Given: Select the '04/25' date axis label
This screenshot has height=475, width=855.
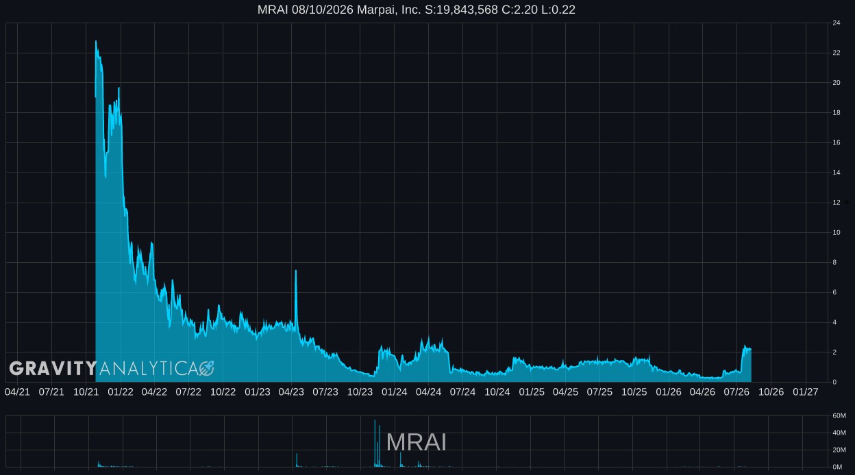Looking at the screenshot, I should (x=565, y=391).
